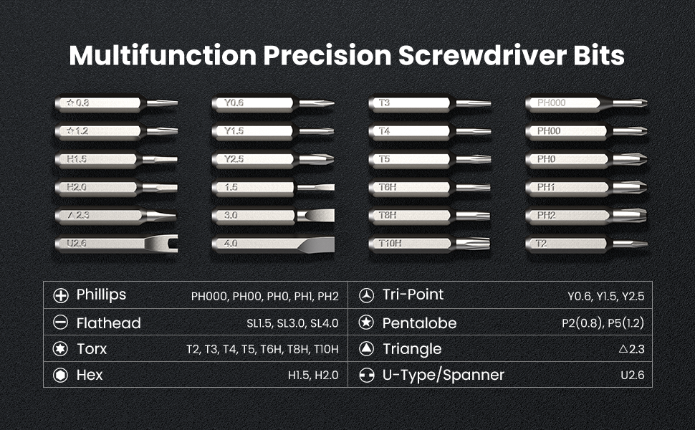The height and width of the screenshot is (430, 695).
Task: Click the Hex hexagon icon
Action: tap(61, 375)
